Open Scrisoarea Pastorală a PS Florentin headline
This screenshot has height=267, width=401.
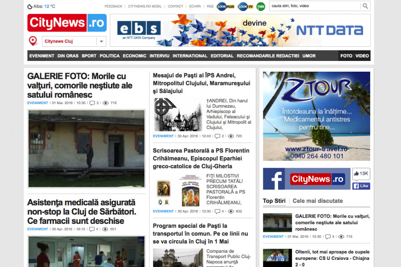tap(201, 158)
